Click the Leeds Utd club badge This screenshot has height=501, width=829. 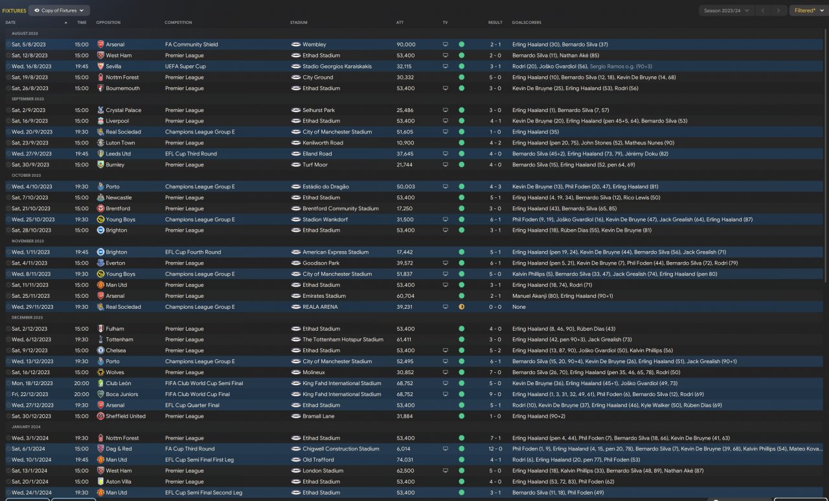(x=100, y=154)
